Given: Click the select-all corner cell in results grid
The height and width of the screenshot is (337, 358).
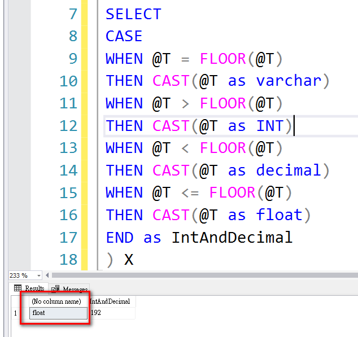Looking at the screenshot, I should 20,301.
